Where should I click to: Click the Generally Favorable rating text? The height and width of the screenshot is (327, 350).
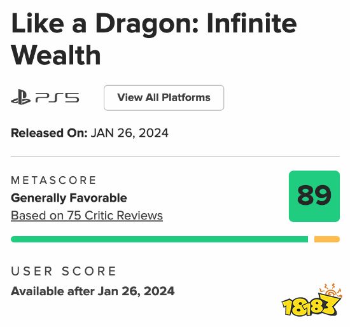(69, 198)
